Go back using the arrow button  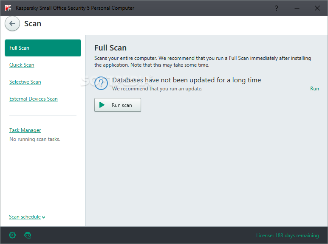pos(12,23)
